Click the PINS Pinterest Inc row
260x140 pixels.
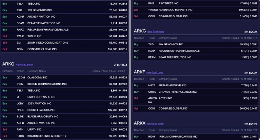click(x=195, y=3)
